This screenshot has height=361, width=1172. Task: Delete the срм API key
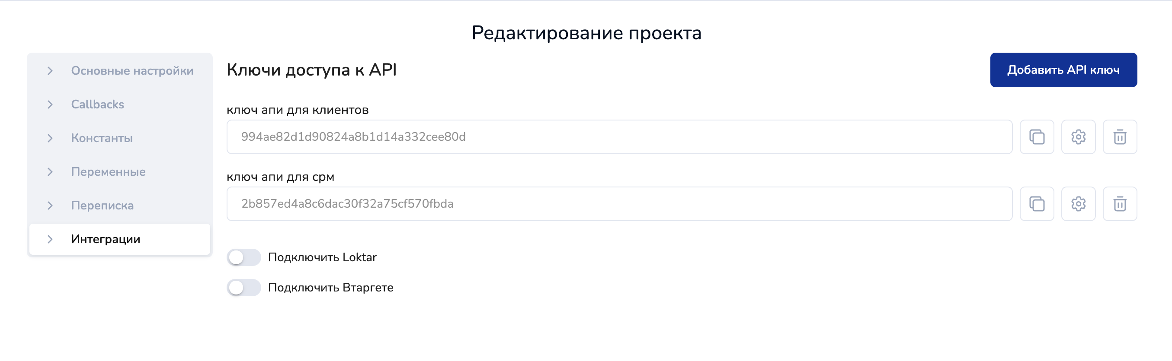click(x=1119, y=204)
